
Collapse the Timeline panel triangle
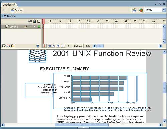click(x=5, y=16)
